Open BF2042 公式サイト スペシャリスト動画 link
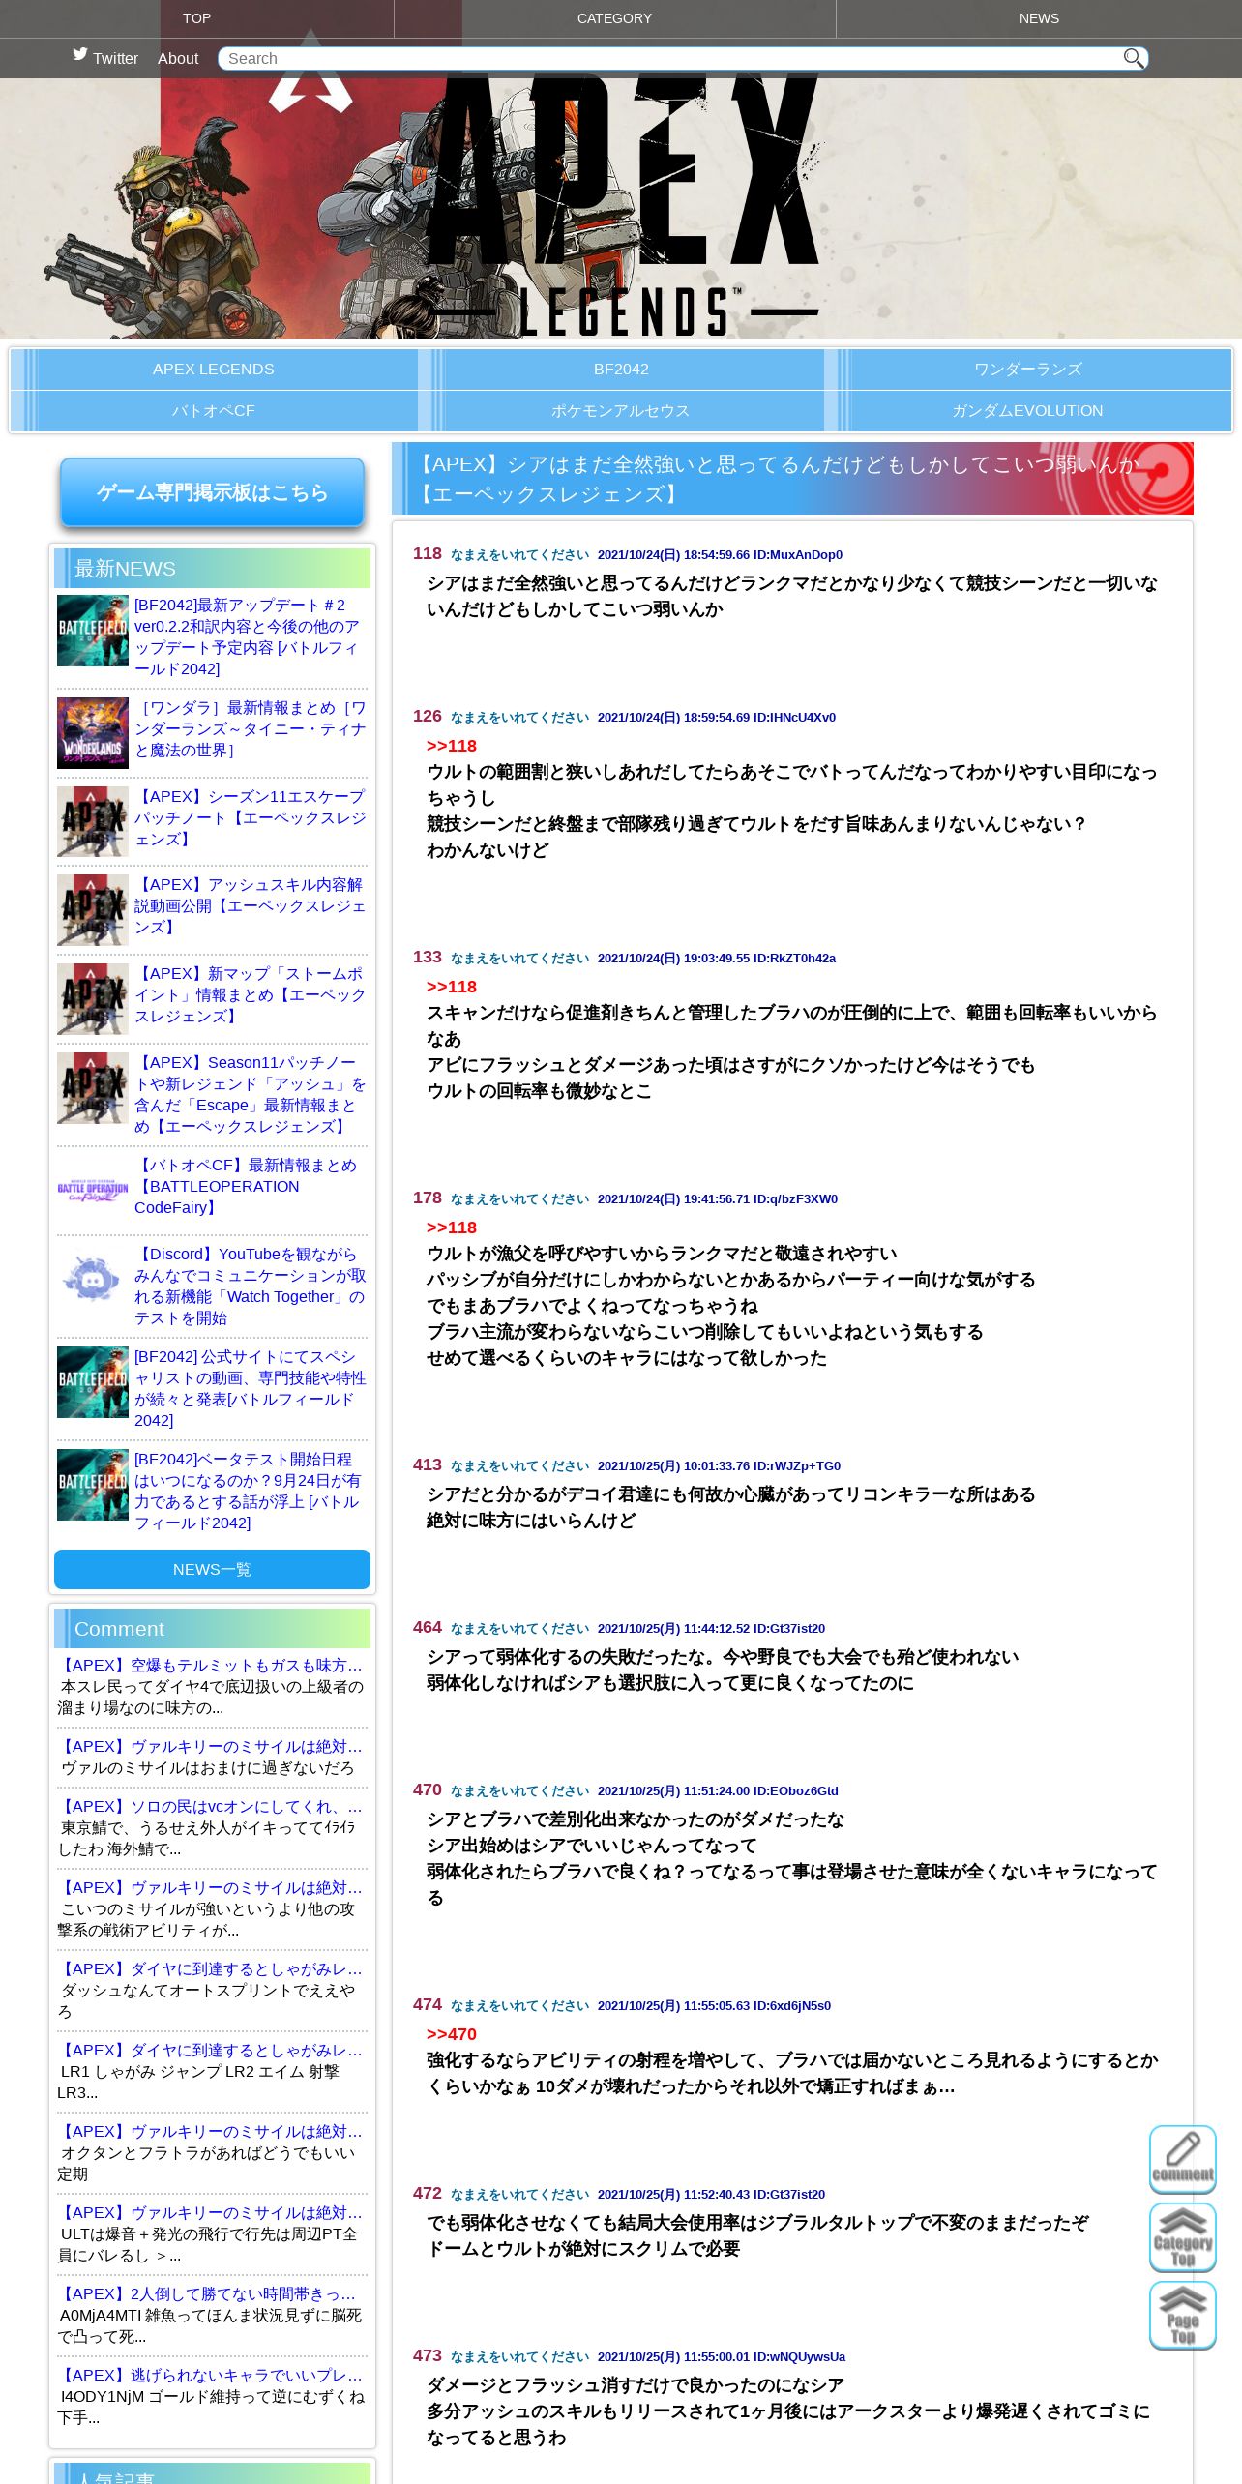1242x2484 pixels. pos(250,1388)
